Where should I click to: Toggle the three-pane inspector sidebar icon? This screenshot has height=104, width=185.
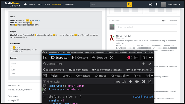pos(45,76)
